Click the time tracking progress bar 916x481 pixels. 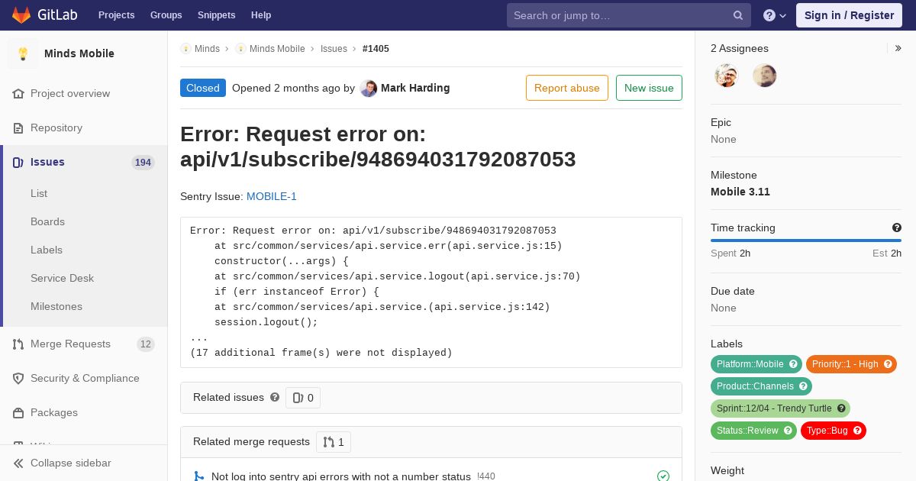806,240
